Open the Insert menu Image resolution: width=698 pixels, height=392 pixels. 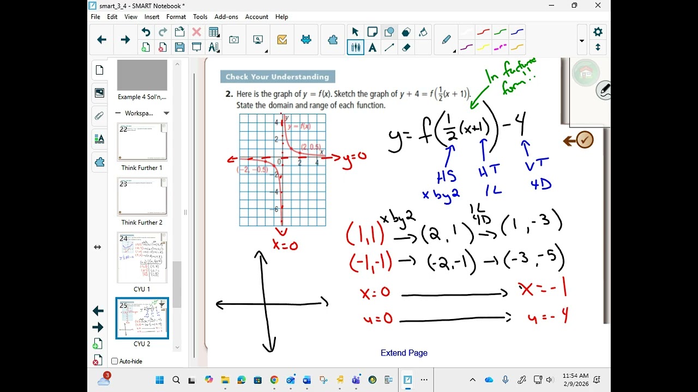coord(152,17)
